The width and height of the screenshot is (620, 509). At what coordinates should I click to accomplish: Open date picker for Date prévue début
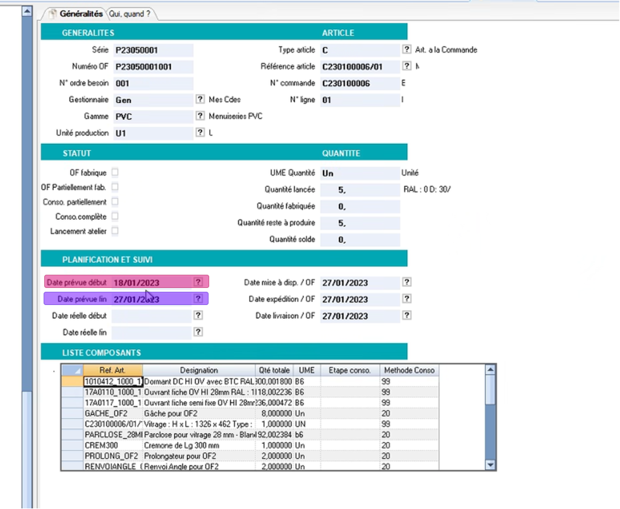pos(198,282)
